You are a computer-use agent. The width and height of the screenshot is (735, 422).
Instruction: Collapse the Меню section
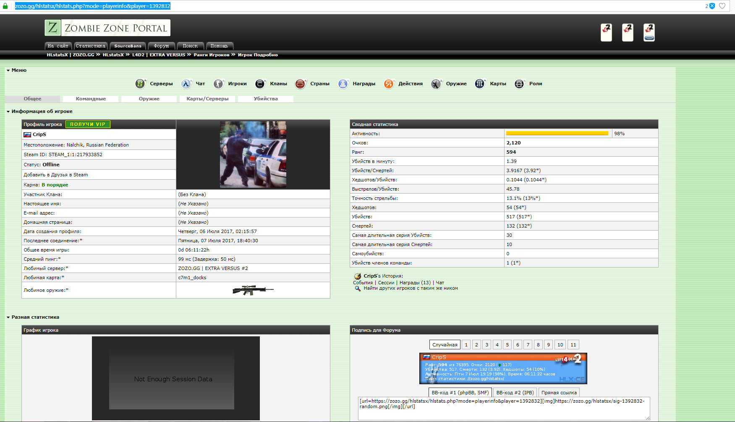(x=8, y=71)
